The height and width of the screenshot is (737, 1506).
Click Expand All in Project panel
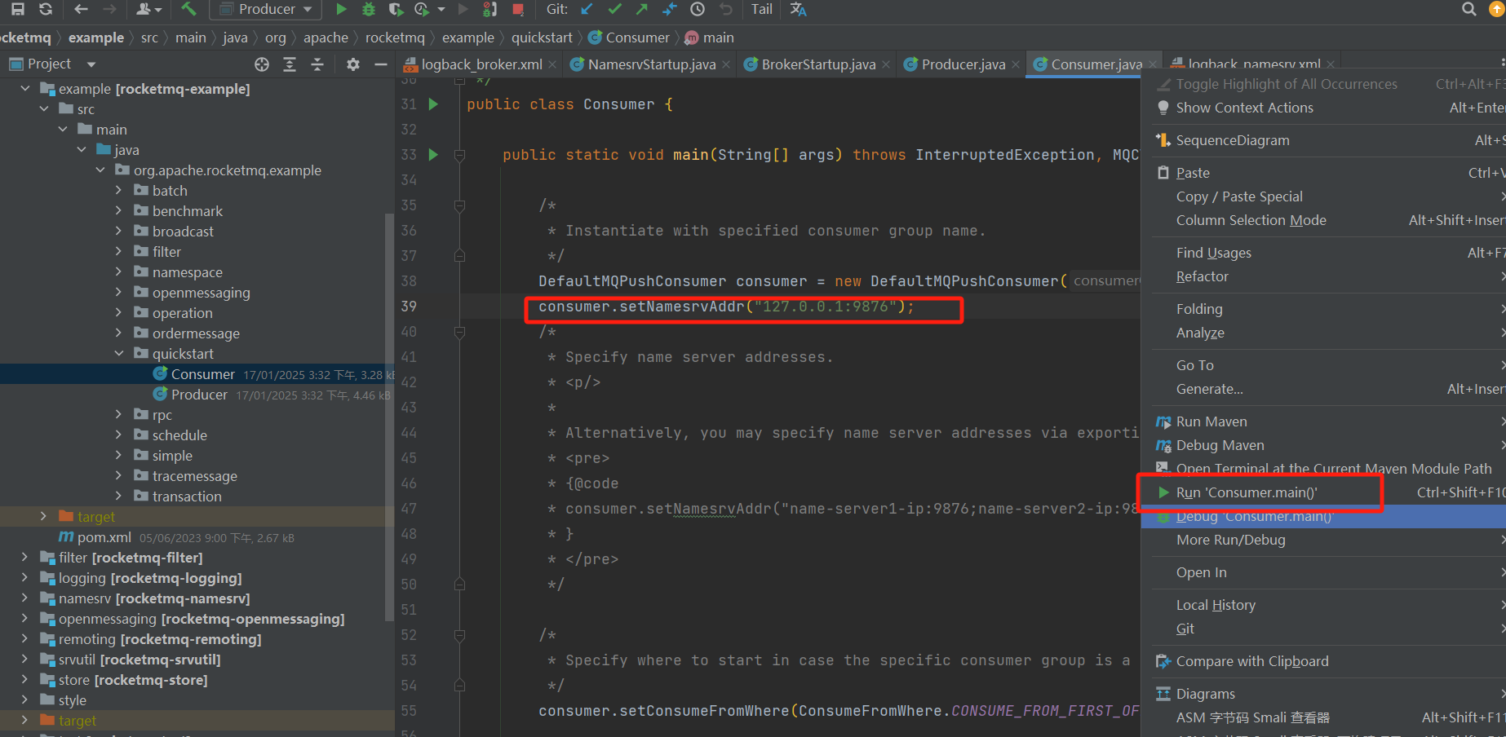pos(290,64)
